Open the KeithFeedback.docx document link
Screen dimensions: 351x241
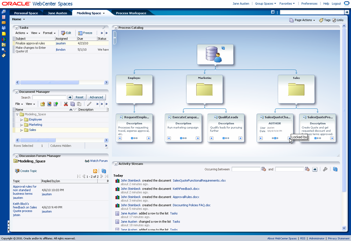pyautogui.click(x=186, y=189)
